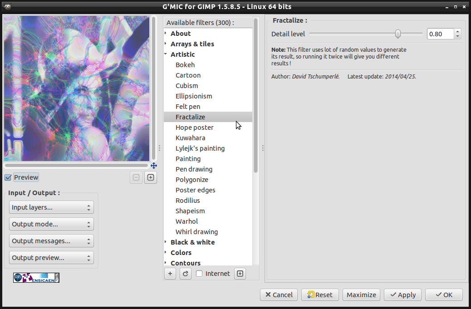Select the Fractalize filter
Screen dimensions: 471x309
[208, 117]
